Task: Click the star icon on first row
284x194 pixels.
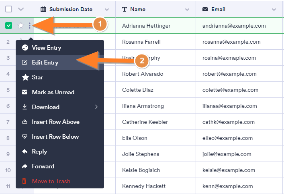Action: click(x=21, y=26)
